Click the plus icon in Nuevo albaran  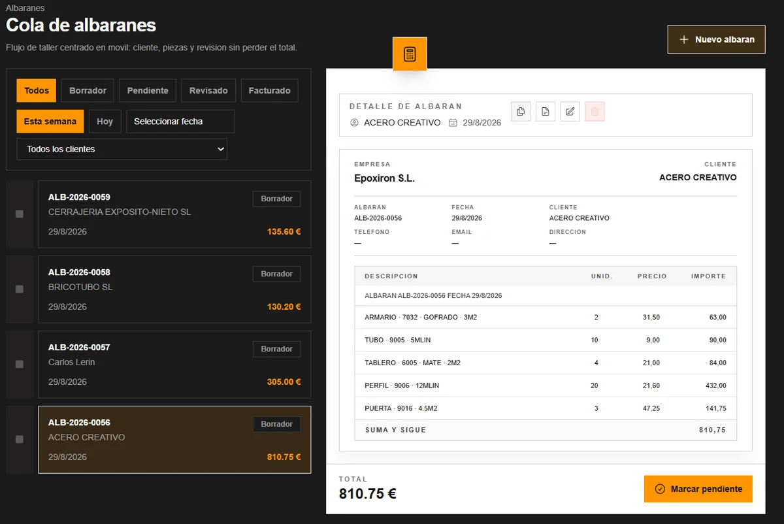click(x=684, y=39)
